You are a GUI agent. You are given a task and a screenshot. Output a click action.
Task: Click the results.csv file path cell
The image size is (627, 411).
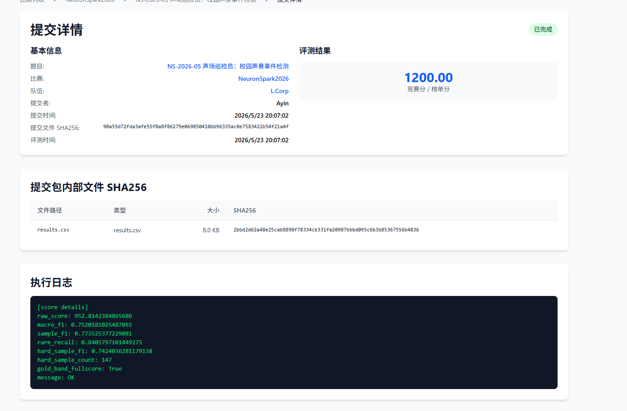[x=53, y=230]
